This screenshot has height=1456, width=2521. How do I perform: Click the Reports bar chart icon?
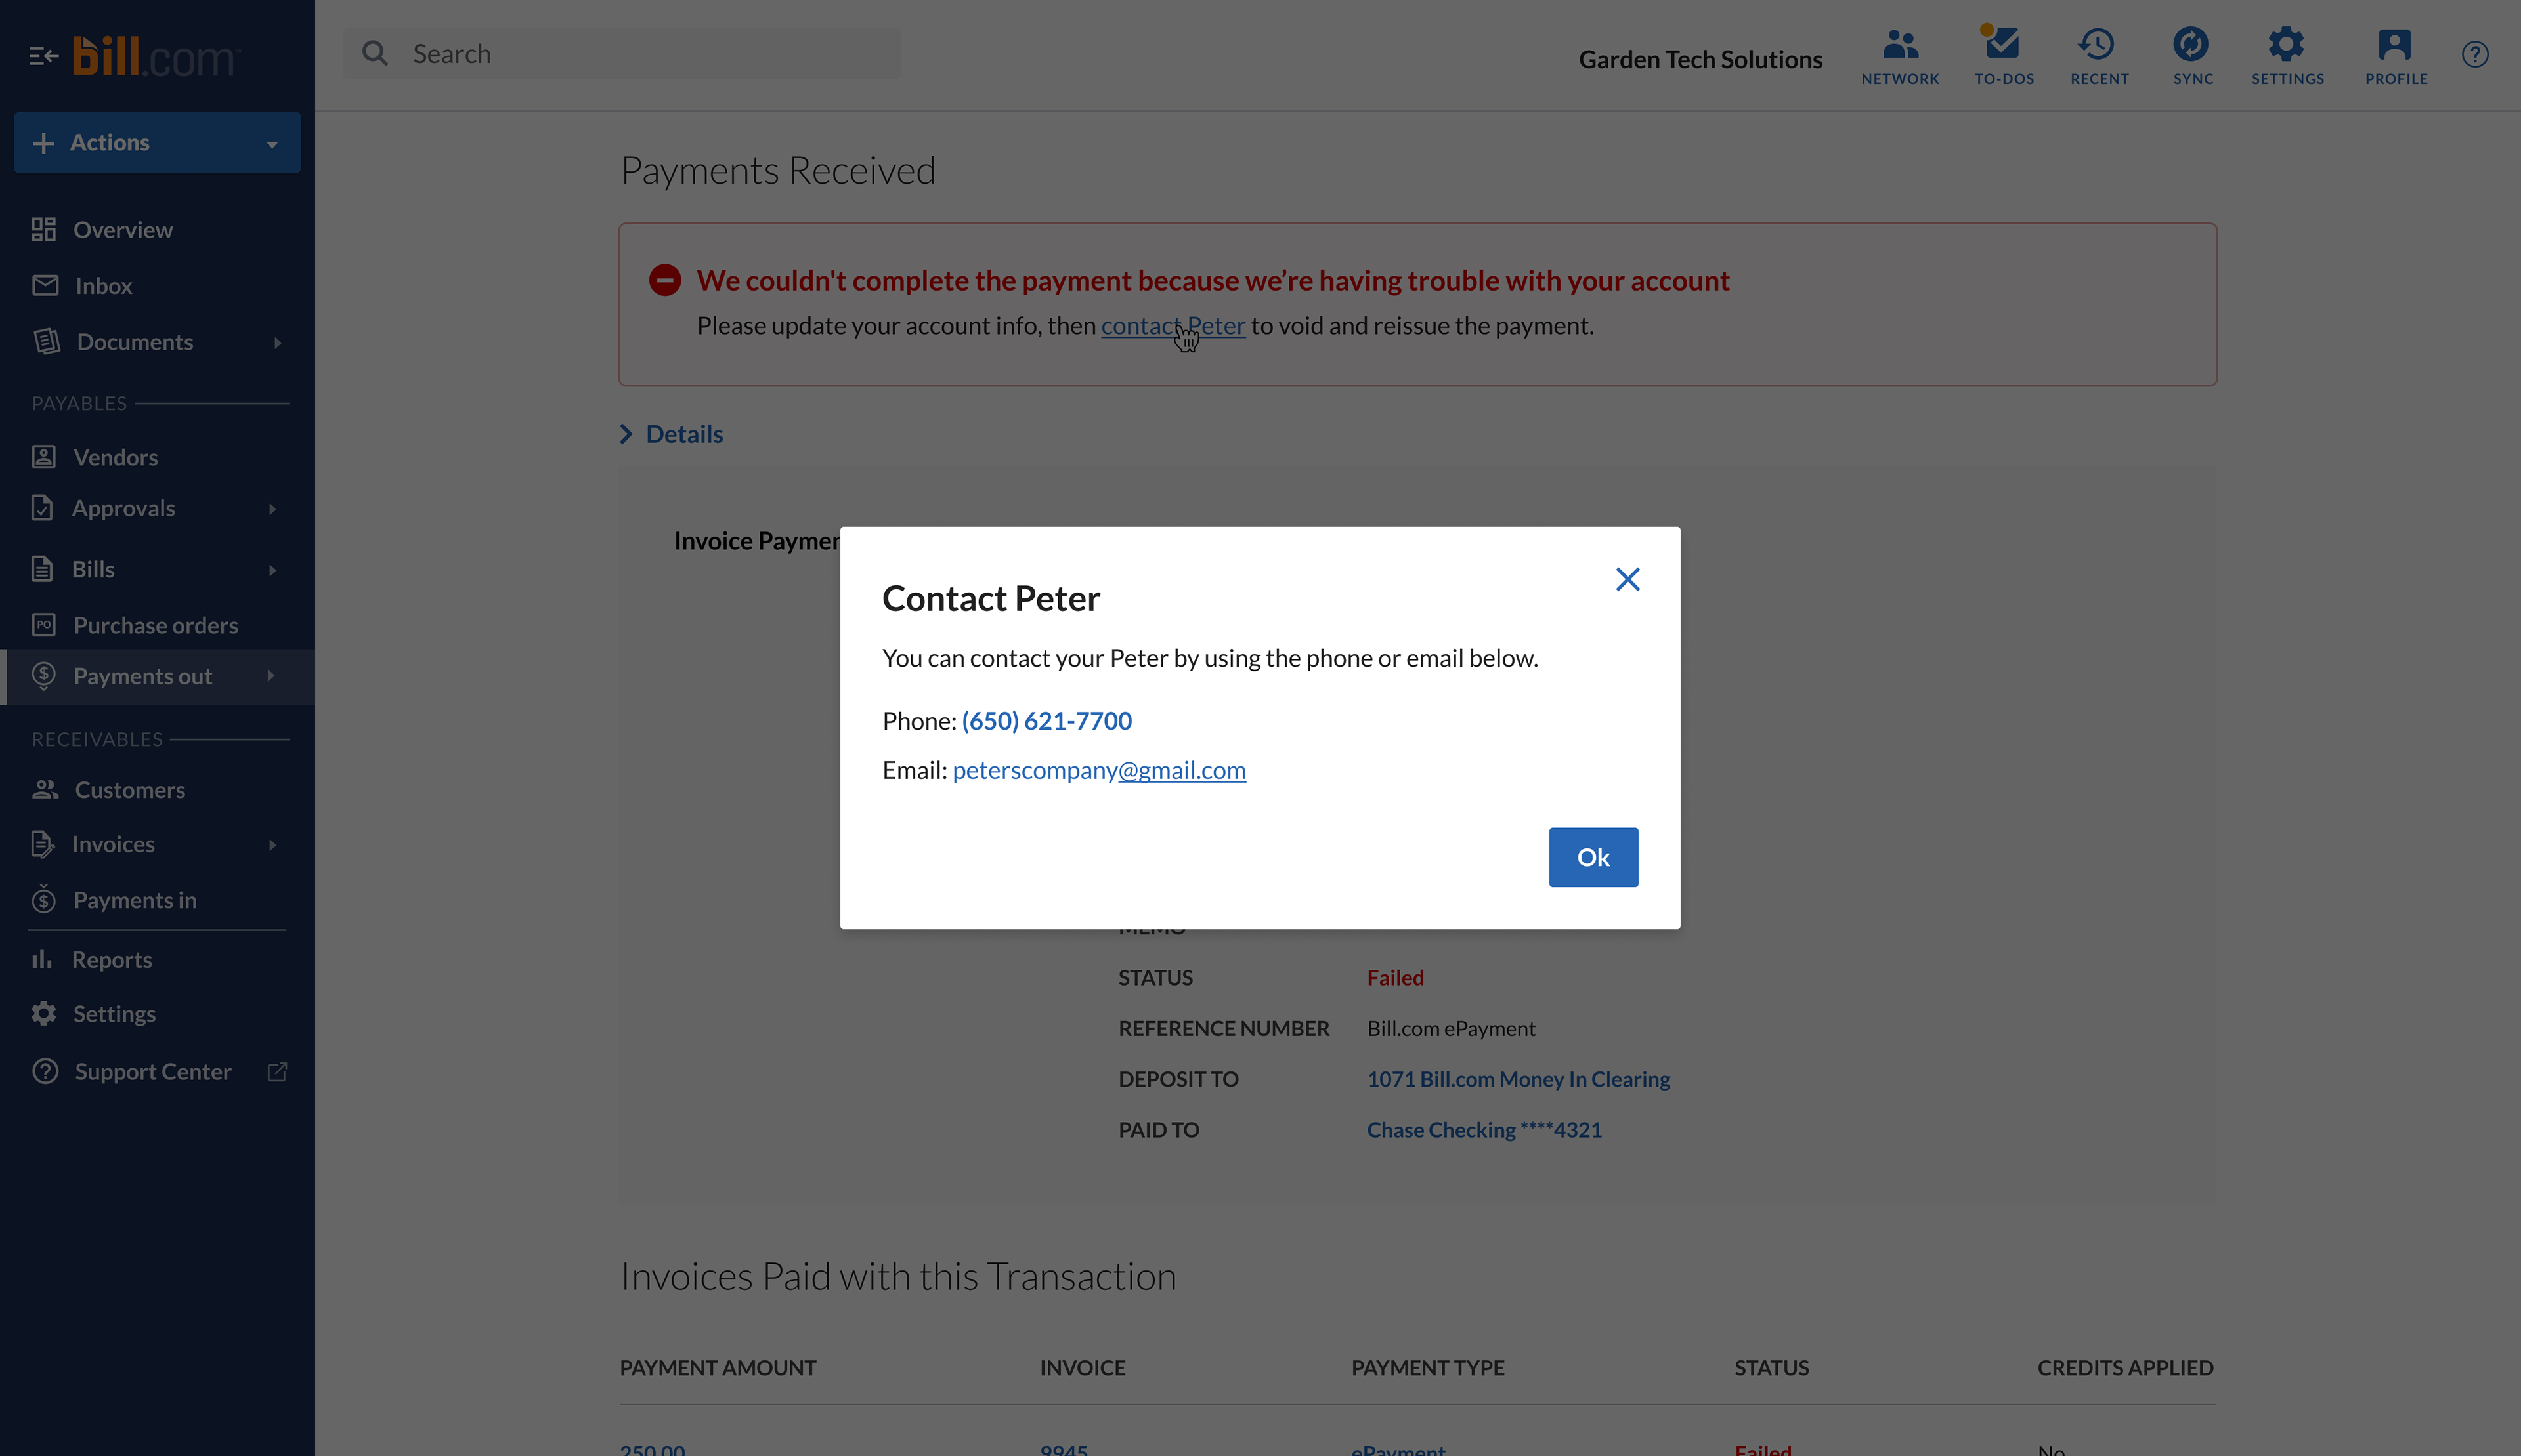[x=42, y=959]
